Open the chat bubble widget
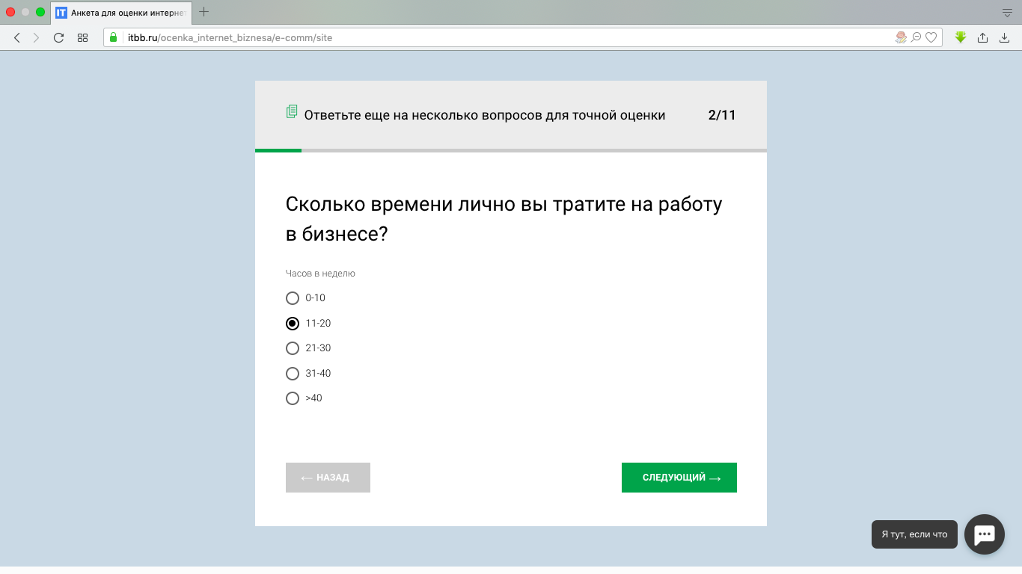Screen dimensions: 1022x574 (985, 534)
